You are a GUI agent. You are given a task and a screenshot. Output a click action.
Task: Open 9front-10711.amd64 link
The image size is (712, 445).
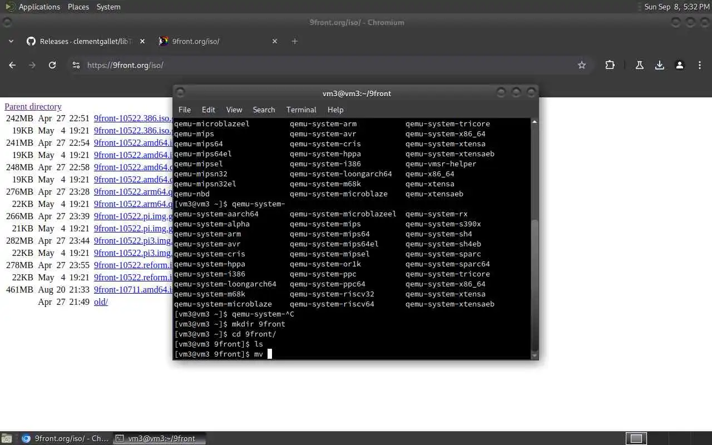coord(133,289)
